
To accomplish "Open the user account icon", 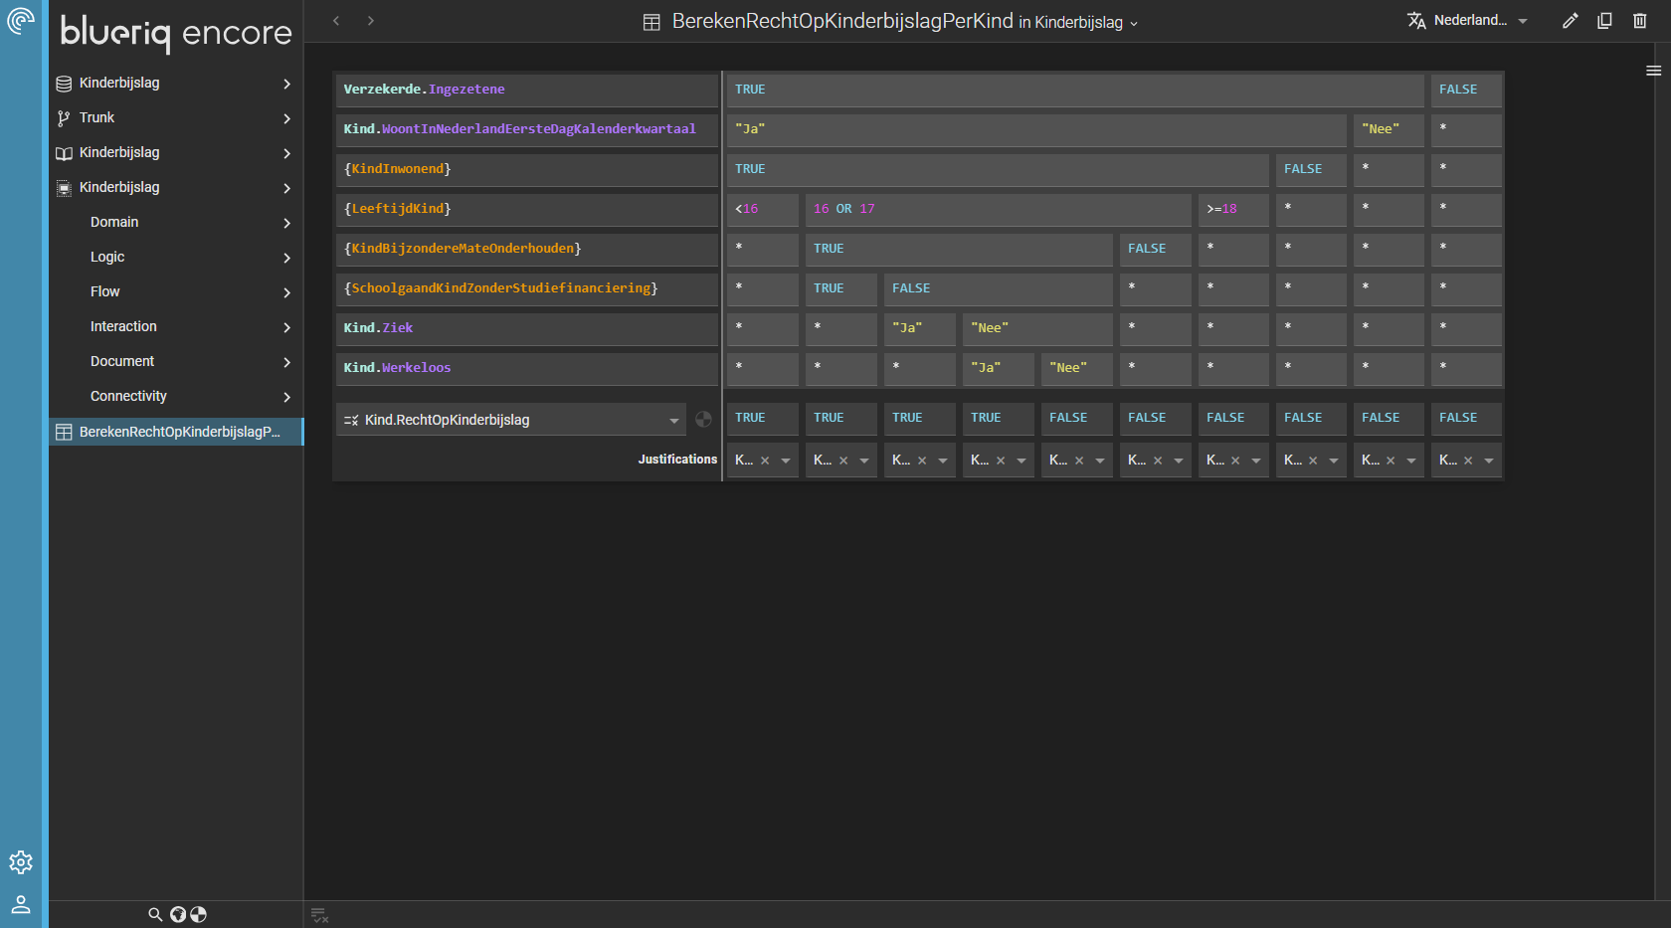I will click(x=21, y=904).
